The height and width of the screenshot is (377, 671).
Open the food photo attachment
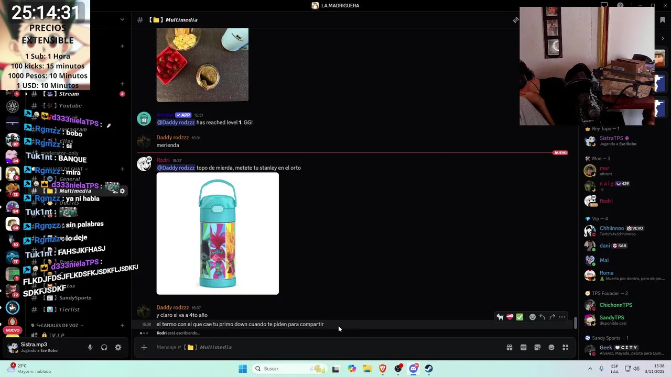(202, 65)
